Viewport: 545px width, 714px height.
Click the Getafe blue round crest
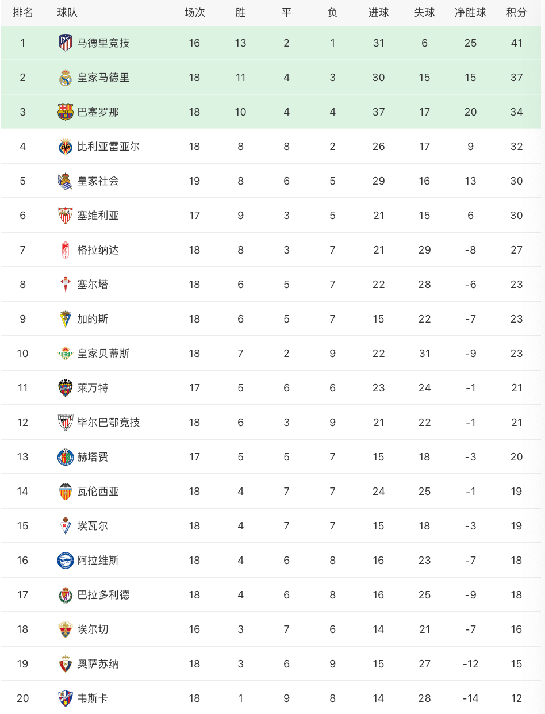pos(66,457)
